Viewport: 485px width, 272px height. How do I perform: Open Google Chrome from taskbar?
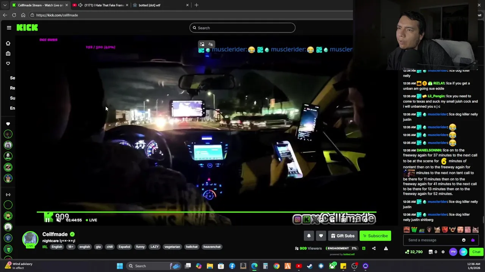point(277,266)
